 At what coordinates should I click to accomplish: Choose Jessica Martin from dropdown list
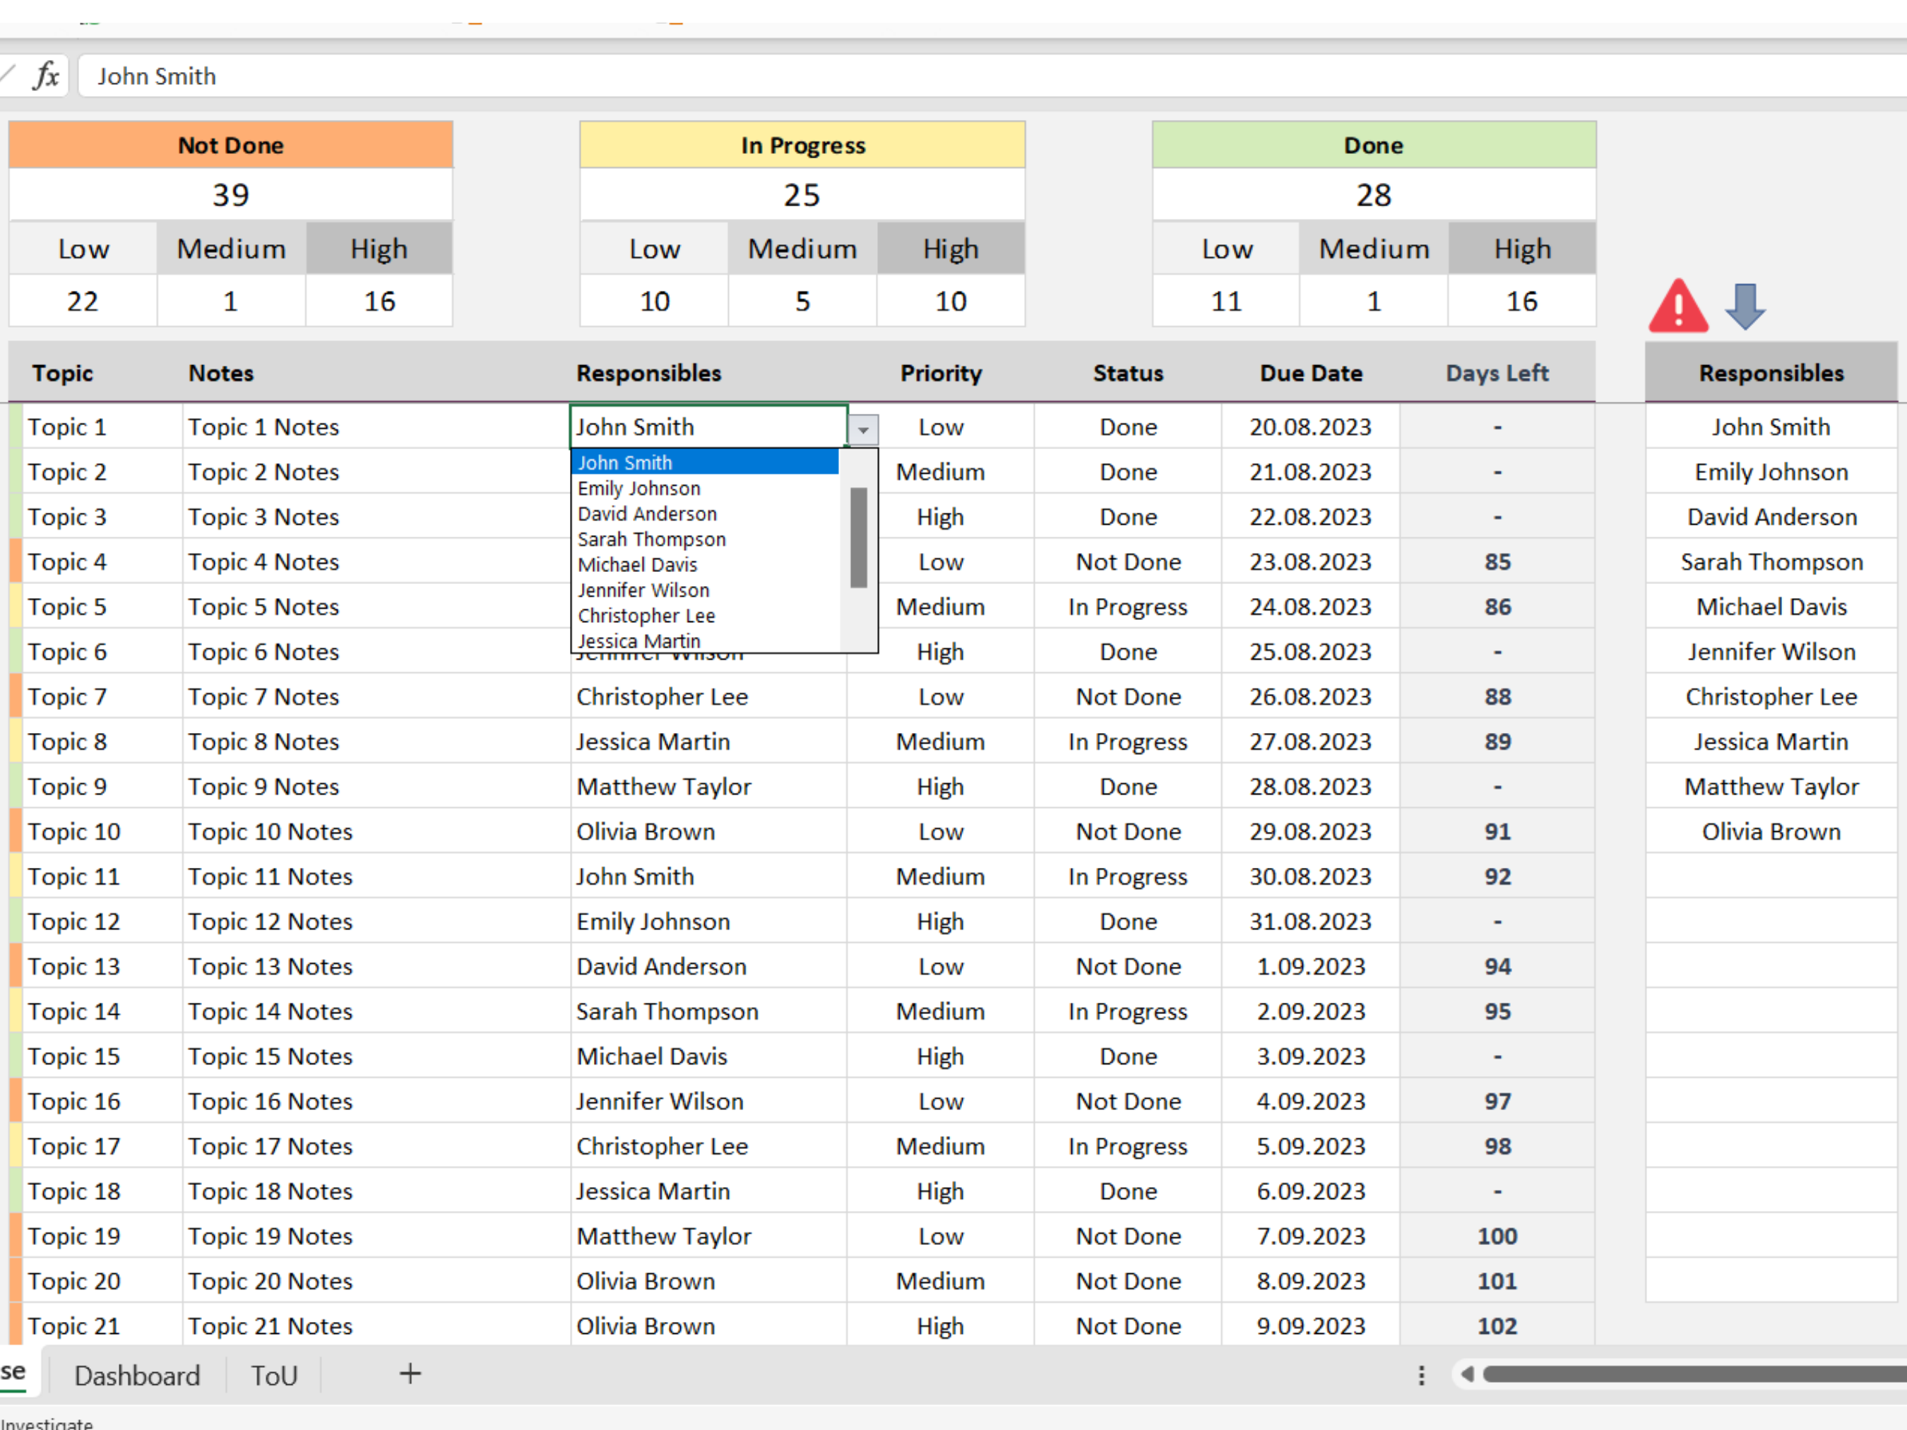point(704,640)
